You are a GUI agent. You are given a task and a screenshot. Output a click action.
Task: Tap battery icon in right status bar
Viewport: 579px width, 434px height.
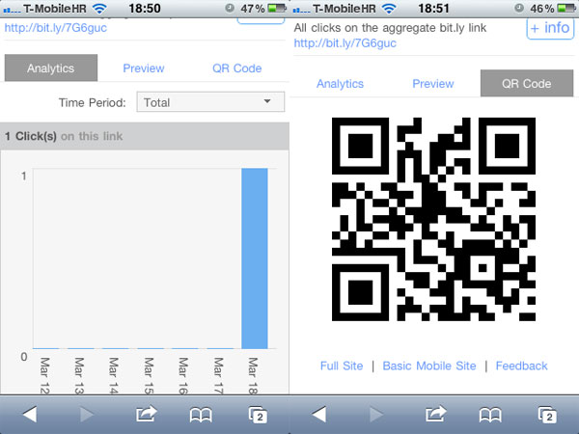(566, 8)
